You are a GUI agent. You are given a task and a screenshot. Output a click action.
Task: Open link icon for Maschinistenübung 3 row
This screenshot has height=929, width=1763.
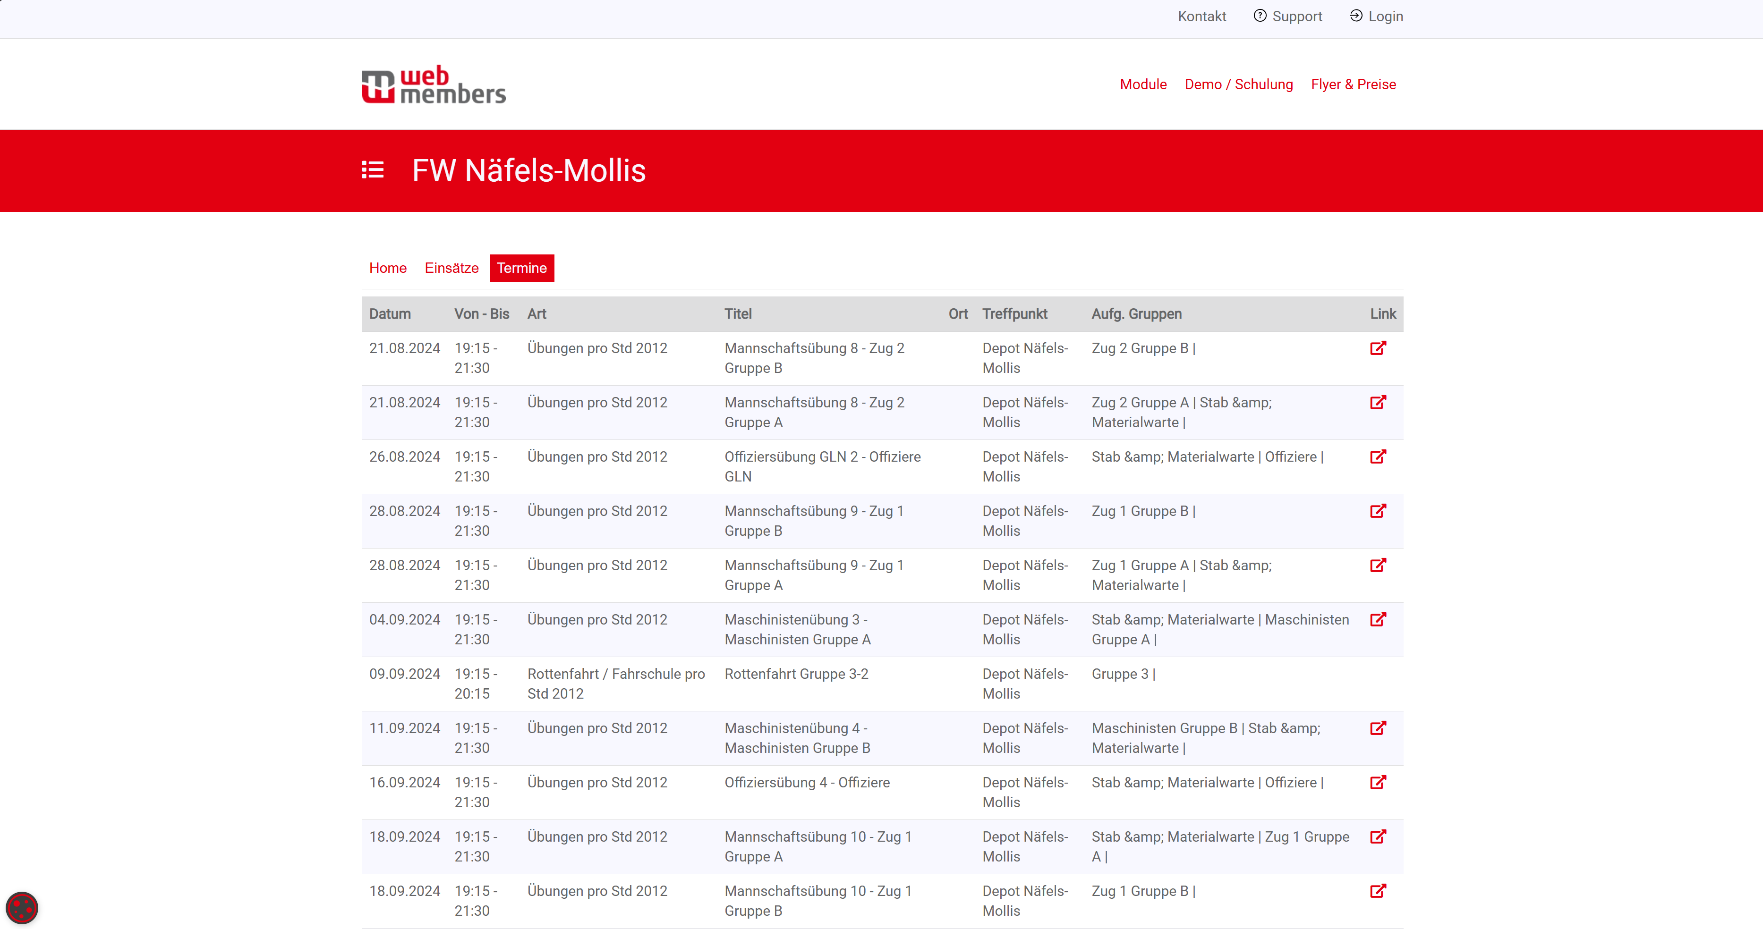coord(1378,620)
